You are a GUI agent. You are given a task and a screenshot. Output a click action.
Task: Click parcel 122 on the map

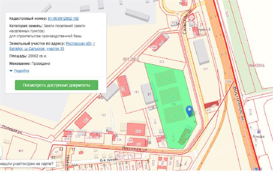[x=104, y=115]
